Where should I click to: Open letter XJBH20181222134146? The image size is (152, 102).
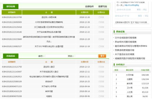coord(12,32)
